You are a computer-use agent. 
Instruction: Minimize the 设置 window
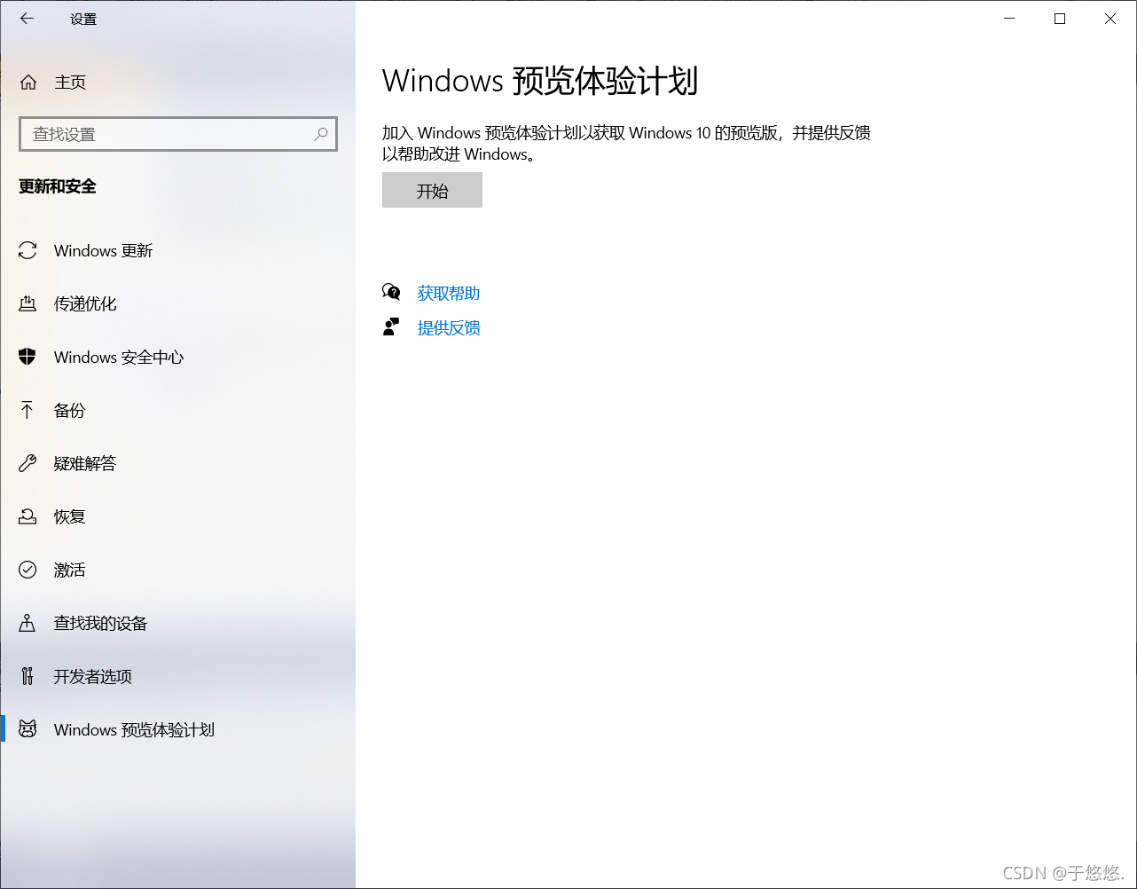(1008, 19)
